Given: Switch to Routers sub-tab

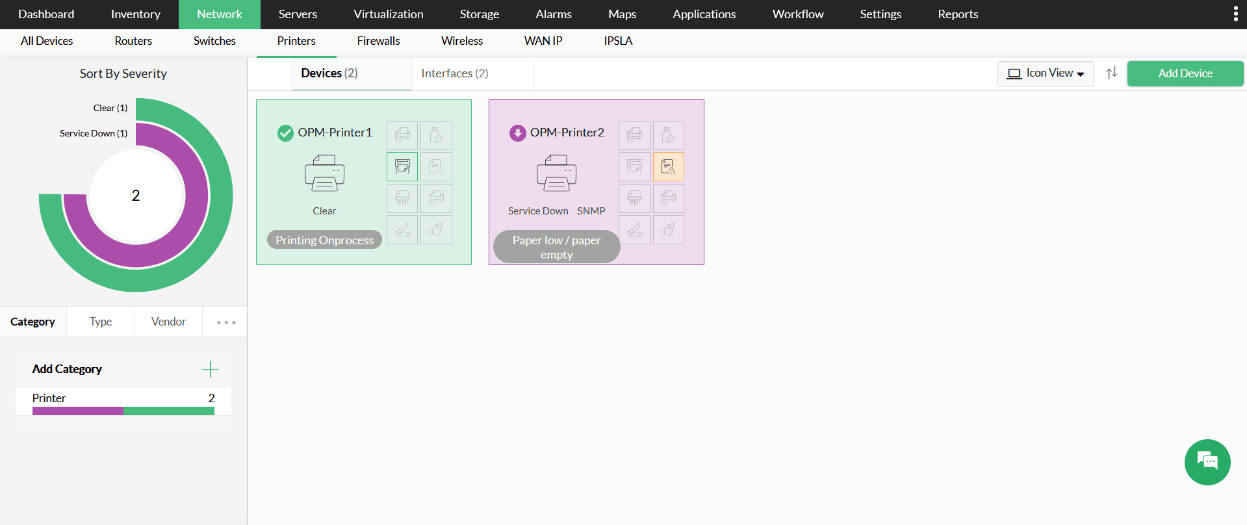Looking at the screenshot, I should (133, 41).
